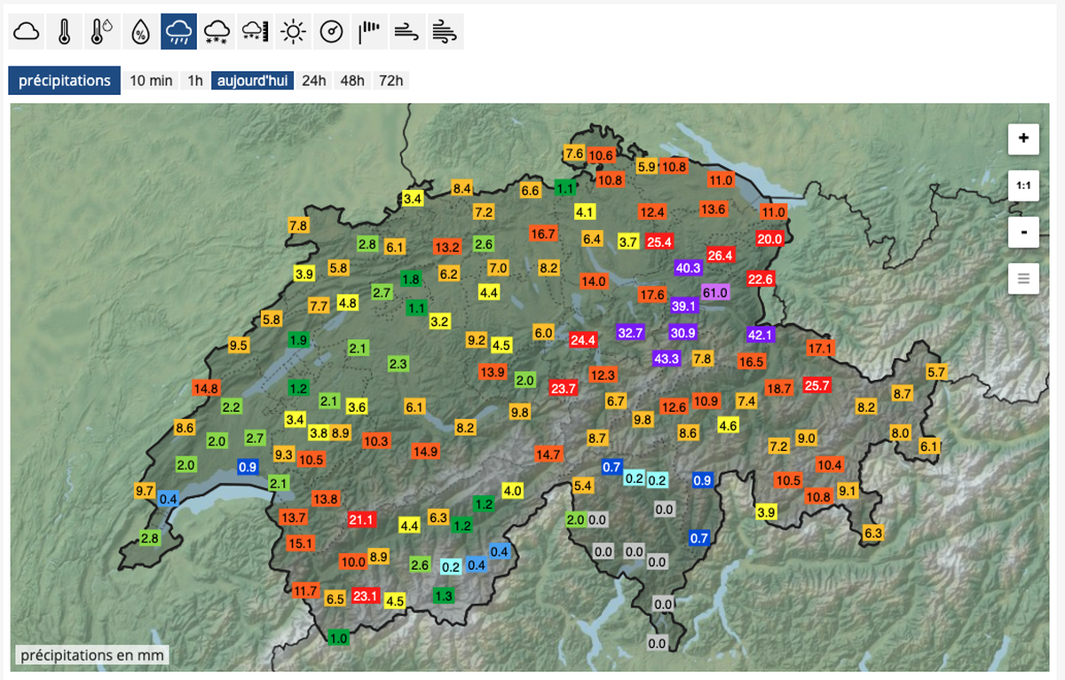
Task: Select the sunshine icon
Action: tap(293, 32)
